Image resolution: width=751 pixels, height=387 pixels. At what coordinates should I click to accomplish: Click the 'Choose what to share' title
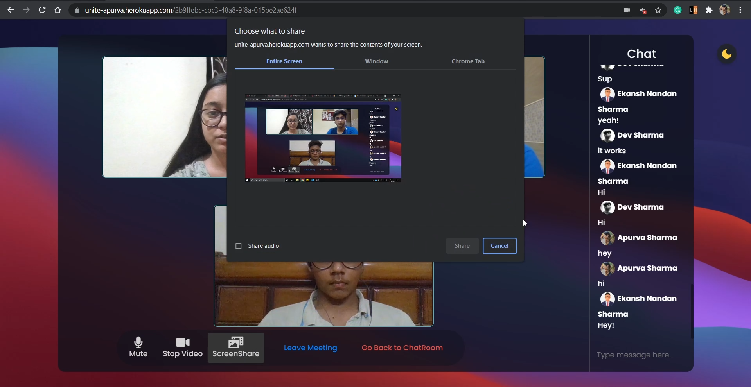point(269,31)
